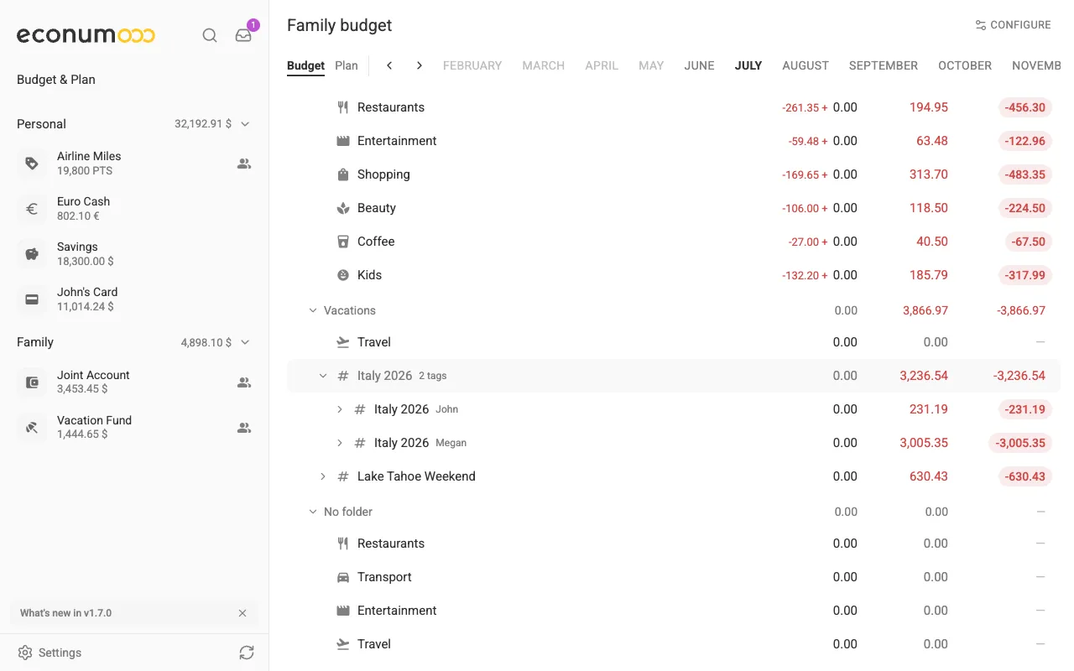Click shared-users icon next to Vacation Fund
Viewport: 1074px width, 671px height.
244,428
